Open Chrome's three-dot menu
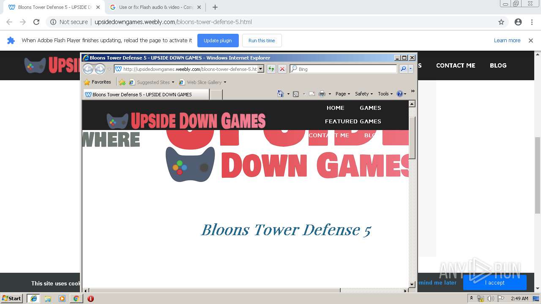This screenshot has width=541, height=304. click(x=532, y=22)
